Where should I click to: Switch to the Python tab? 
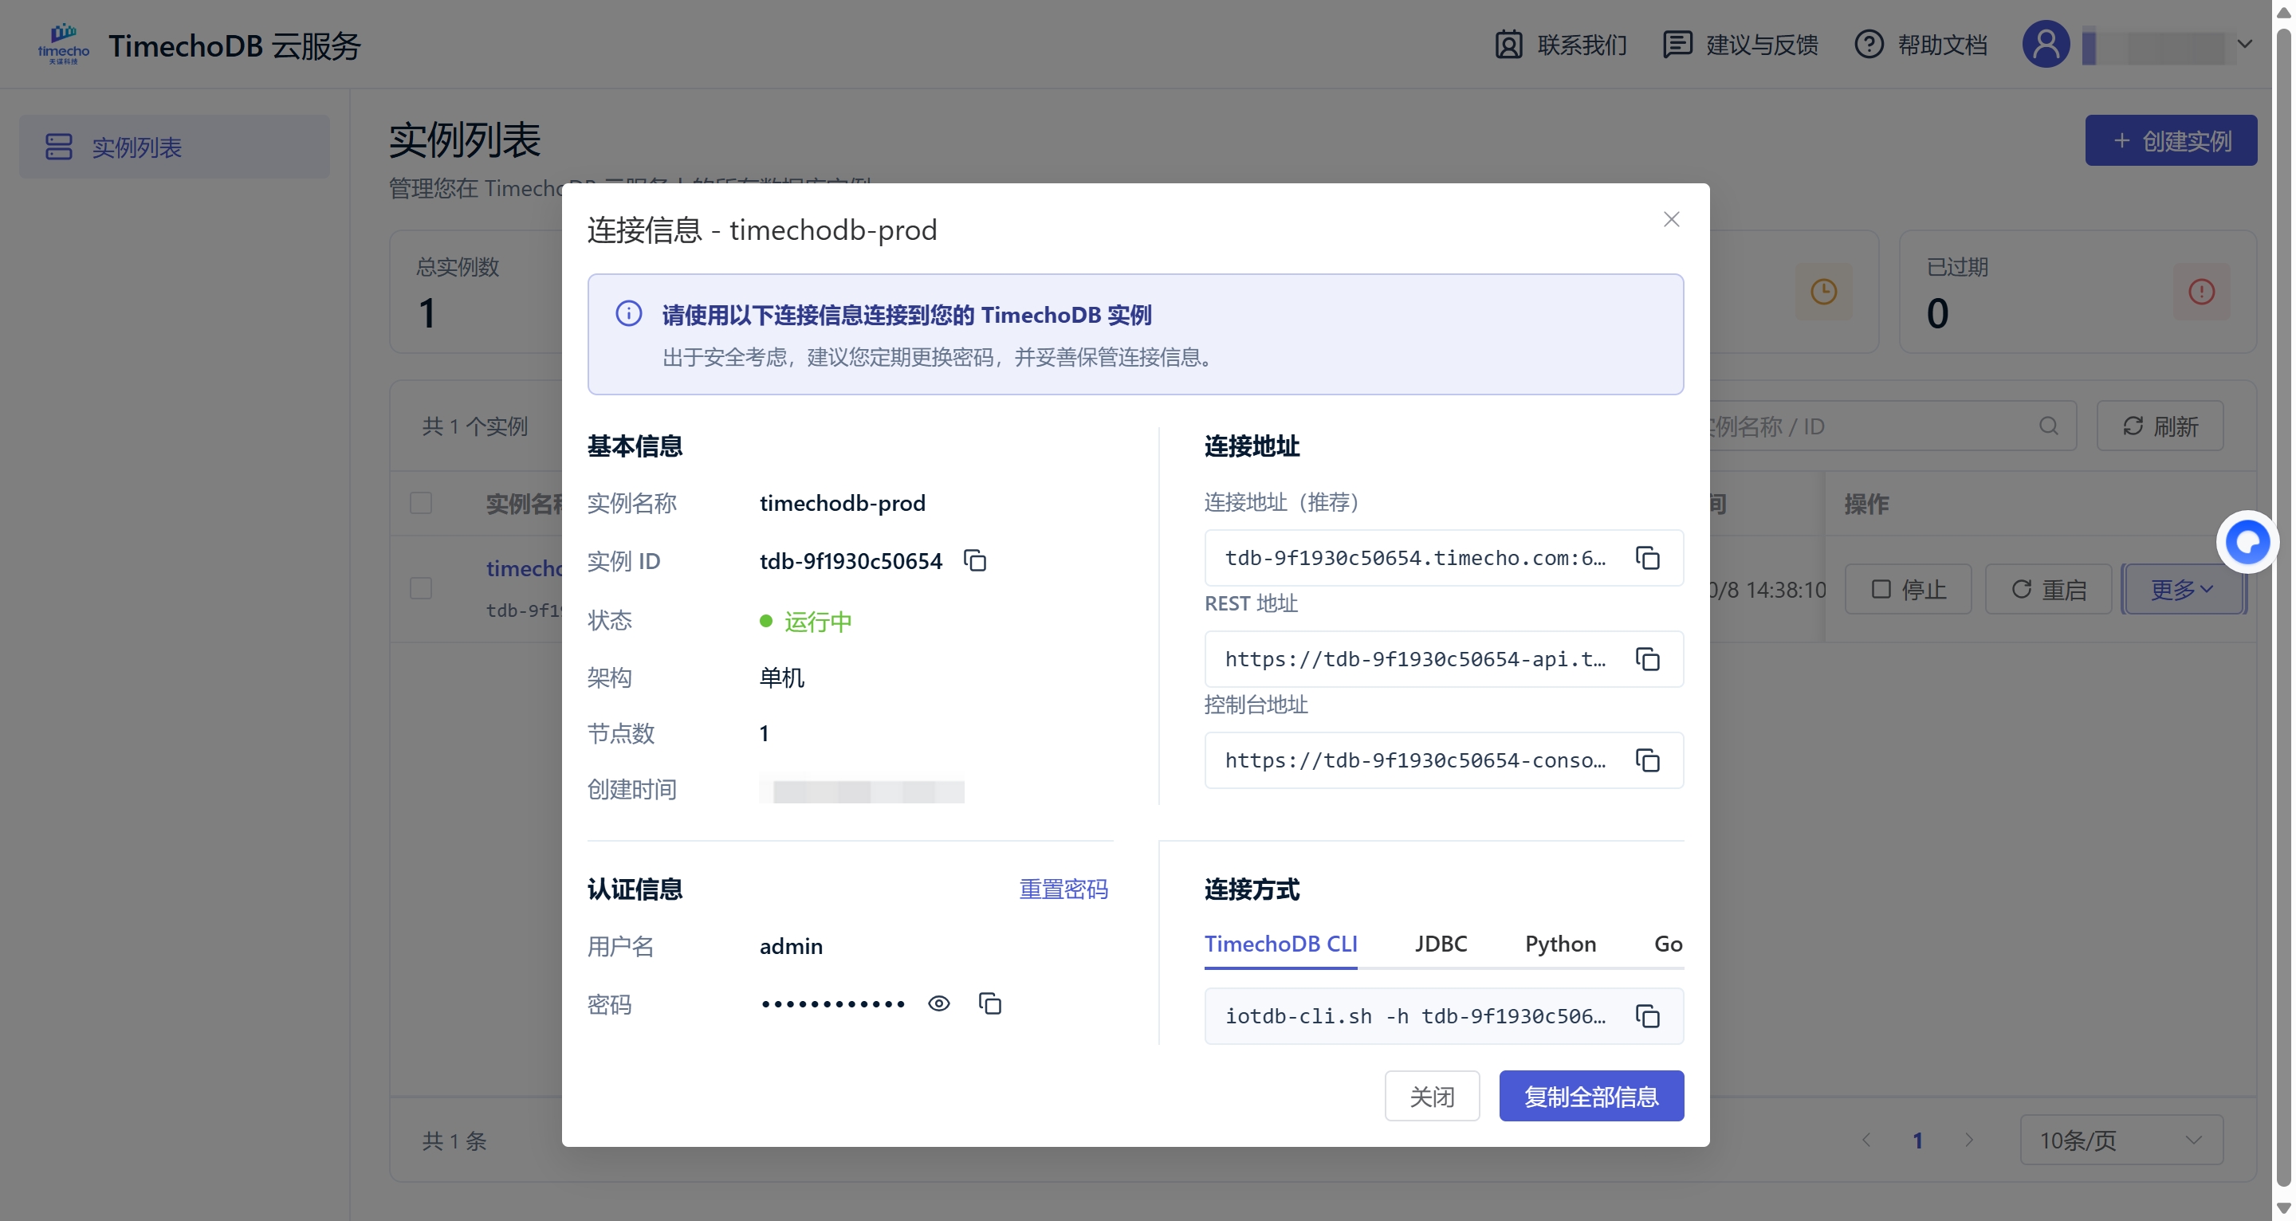(x=1560, y=944)
